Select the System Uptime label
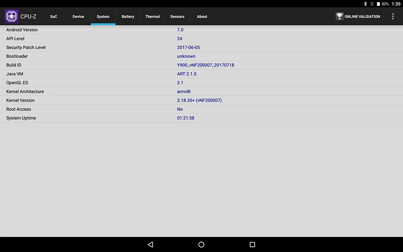403x252 pixels. pos(21,118)
